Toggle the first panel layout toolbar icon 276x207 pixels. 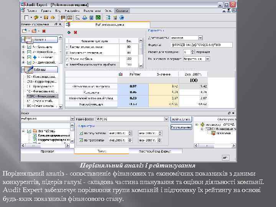(63, 18)
